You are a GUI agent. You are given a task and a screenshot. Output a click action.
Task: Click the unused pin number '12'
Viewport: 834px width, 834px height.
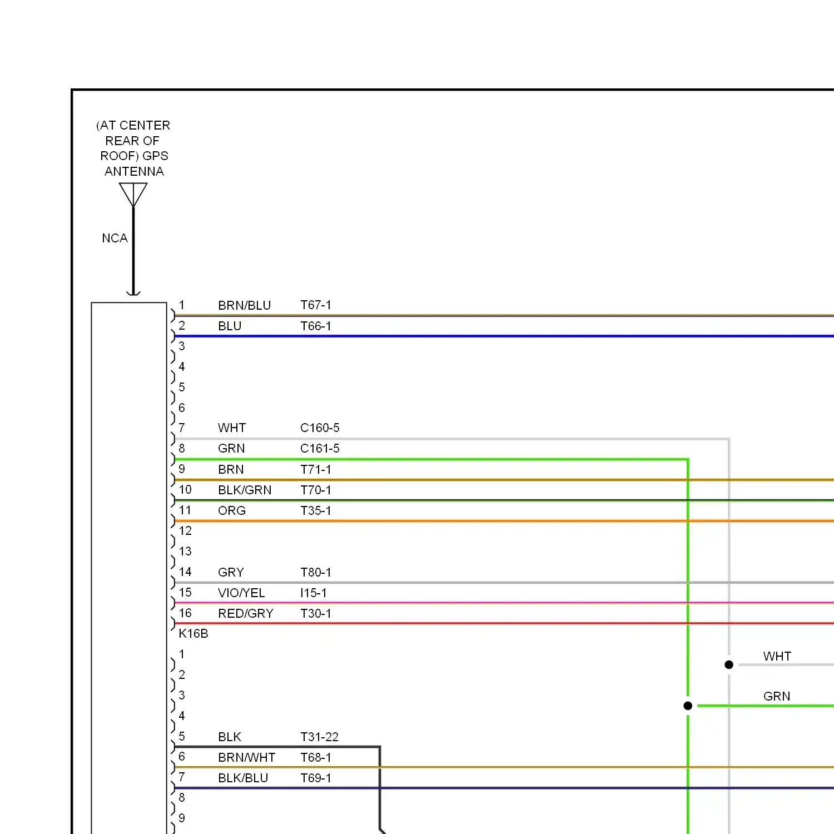click(x=185, y=531)
